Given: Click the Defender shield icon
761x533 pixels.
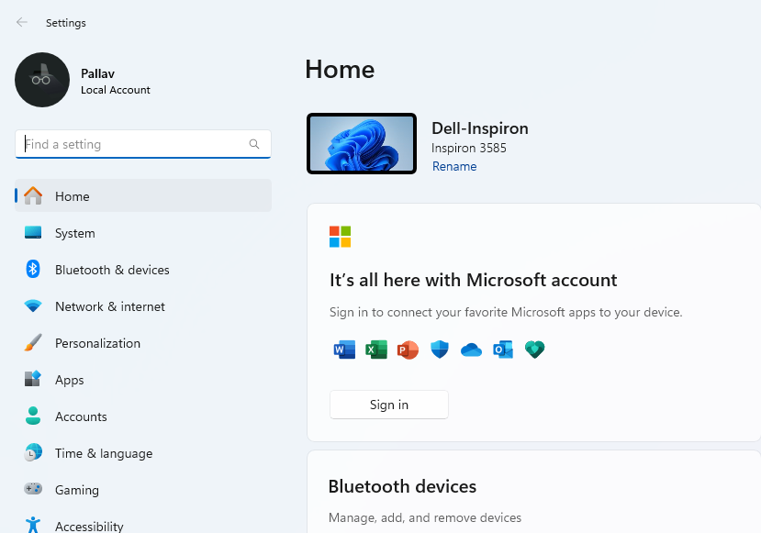Looking at the screenshot, I should coord(440,350).
